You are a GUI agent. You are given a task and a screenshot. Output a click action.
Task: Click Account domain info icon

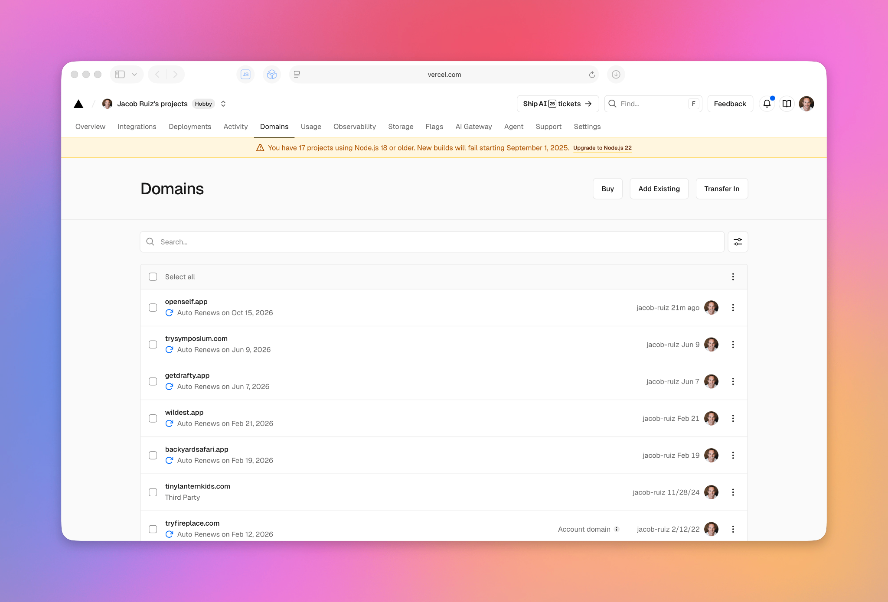(617, 529)
